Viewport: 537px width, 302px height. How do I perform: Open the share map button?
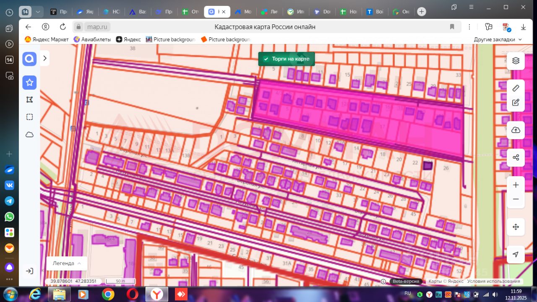516,158
